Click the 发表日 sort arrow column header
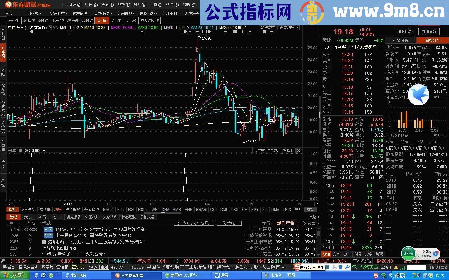This screenshot has height=280, width=449. click(311, 223)
